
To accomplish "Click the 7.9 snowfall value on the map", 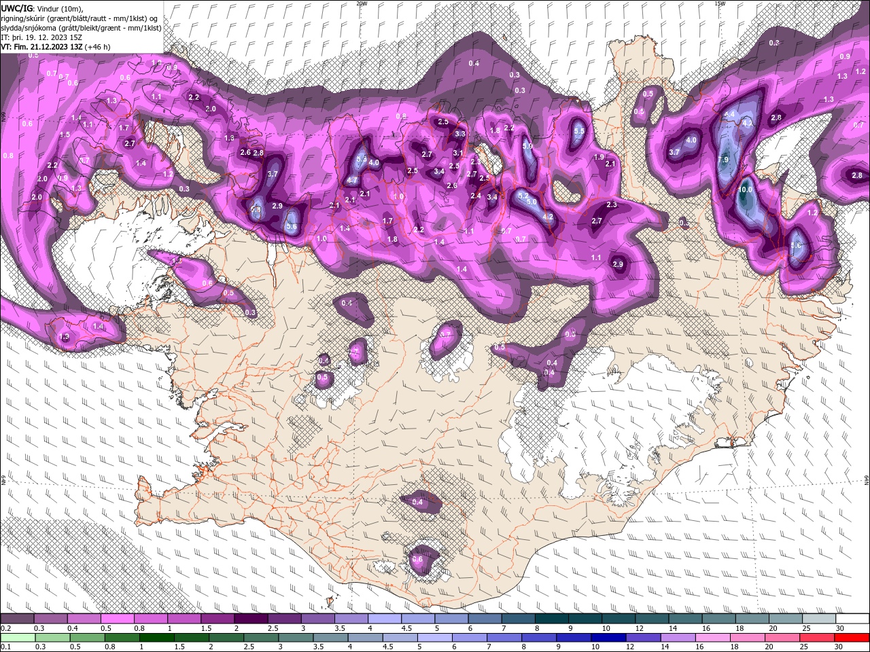I will [x=723, y=160].
